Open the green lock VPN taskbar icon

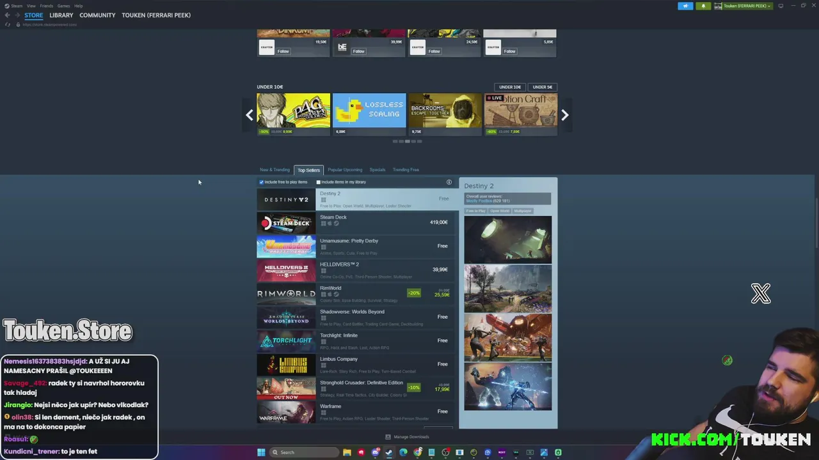click(x=558, y=452)
